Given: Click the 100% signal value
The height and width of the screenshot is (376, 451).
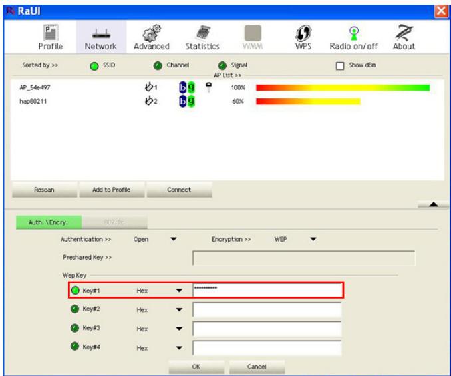Looking at the screenshot, I should point(238,87).
